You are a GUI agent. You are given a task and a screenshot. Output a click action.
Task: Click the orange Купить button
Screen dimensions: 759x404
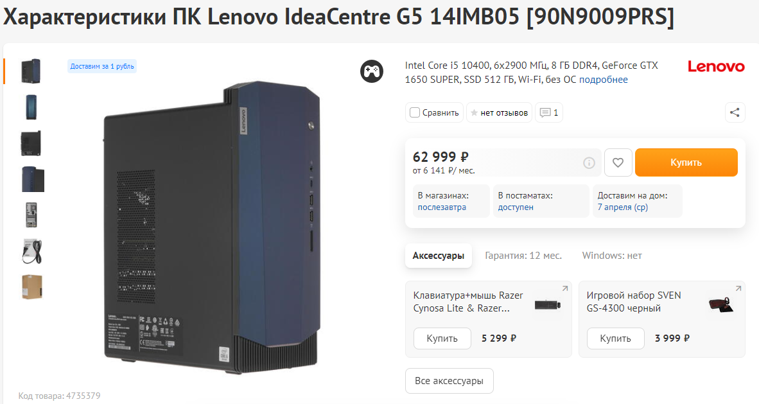pos(686,162)
